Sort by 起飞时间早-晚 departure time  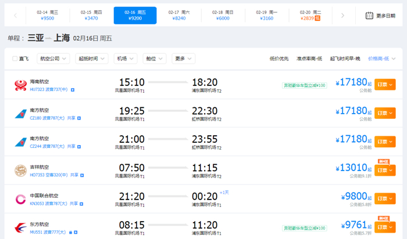click(345, 59)
